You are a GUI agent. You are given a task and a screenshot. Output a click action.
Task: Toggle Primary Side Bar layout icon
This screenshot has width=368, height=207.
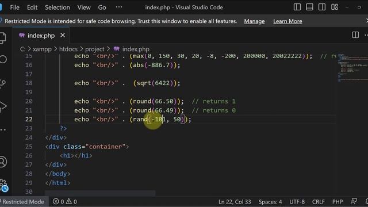(297, 7)
